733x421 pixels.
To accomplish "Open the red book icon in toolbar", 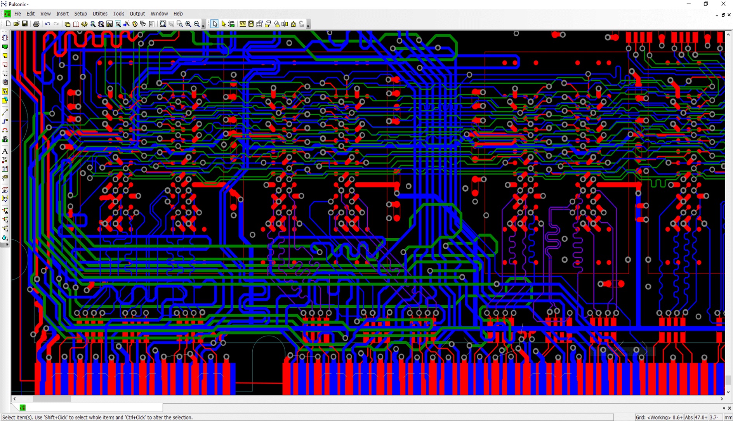I will tap(76, 24).
